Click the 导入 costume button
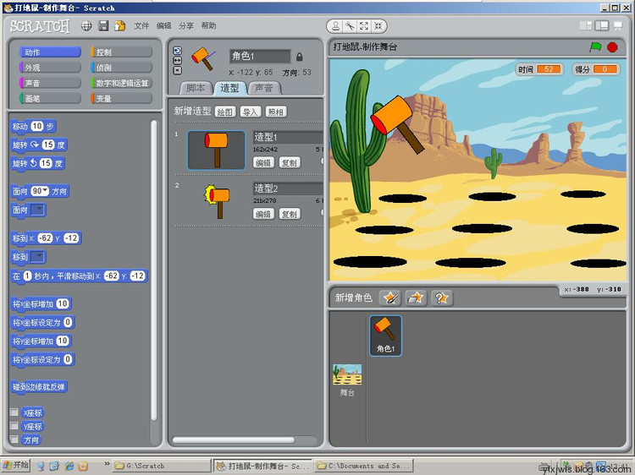The width and height of the screenshot is (635, 475). click(x=251, y=112)
